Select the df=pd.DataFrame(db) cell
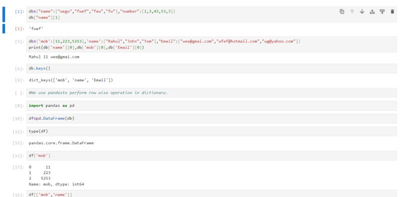 click(x=211, y=118)
